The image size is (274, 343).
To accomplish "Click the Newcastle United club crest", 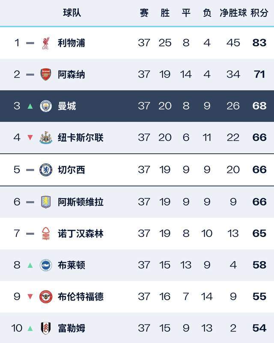I will point(46,138).
